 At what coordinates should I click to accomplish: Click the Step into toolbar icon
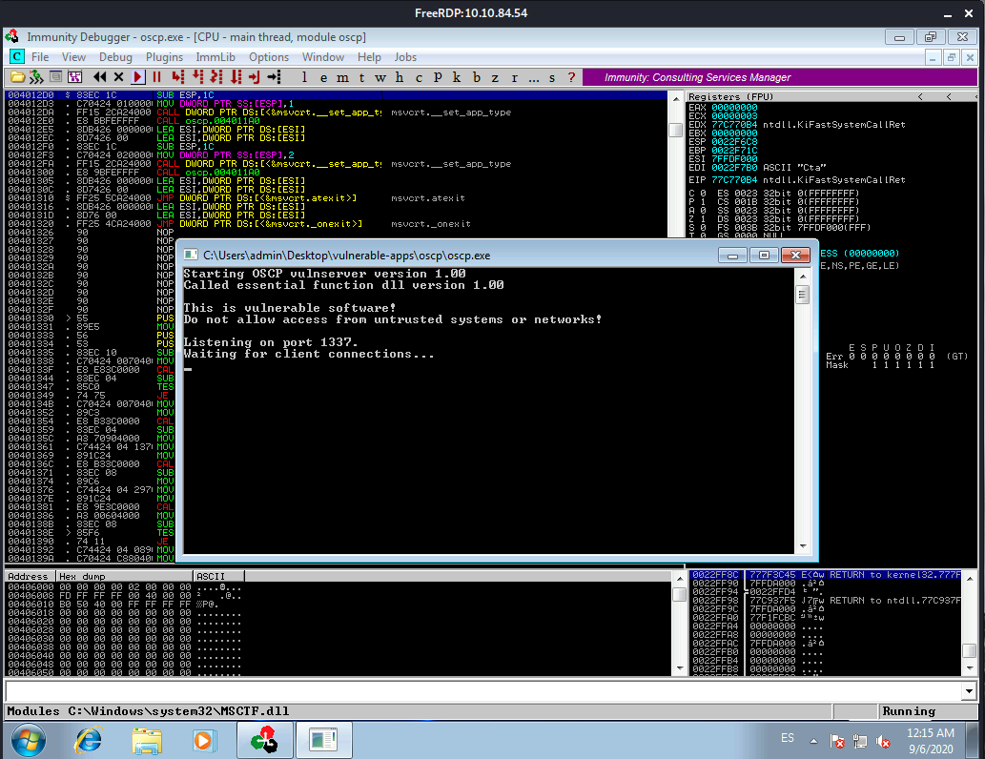[177, 77]
